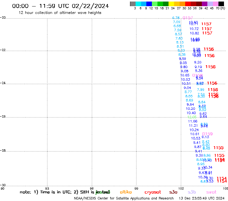This screenshot has height=201, width=228.
Task: Click the "9.59" wave height reading
Action: click(182, 59)
